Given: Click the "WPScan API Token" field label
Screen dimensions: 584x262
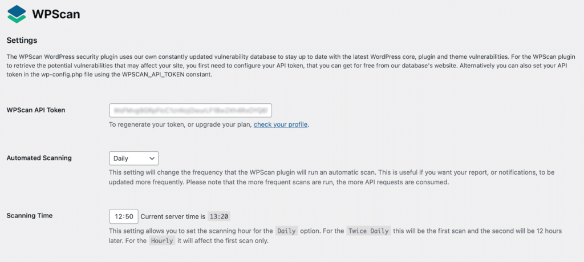Looking at the screenshot, I should click(x=35, y=110).
